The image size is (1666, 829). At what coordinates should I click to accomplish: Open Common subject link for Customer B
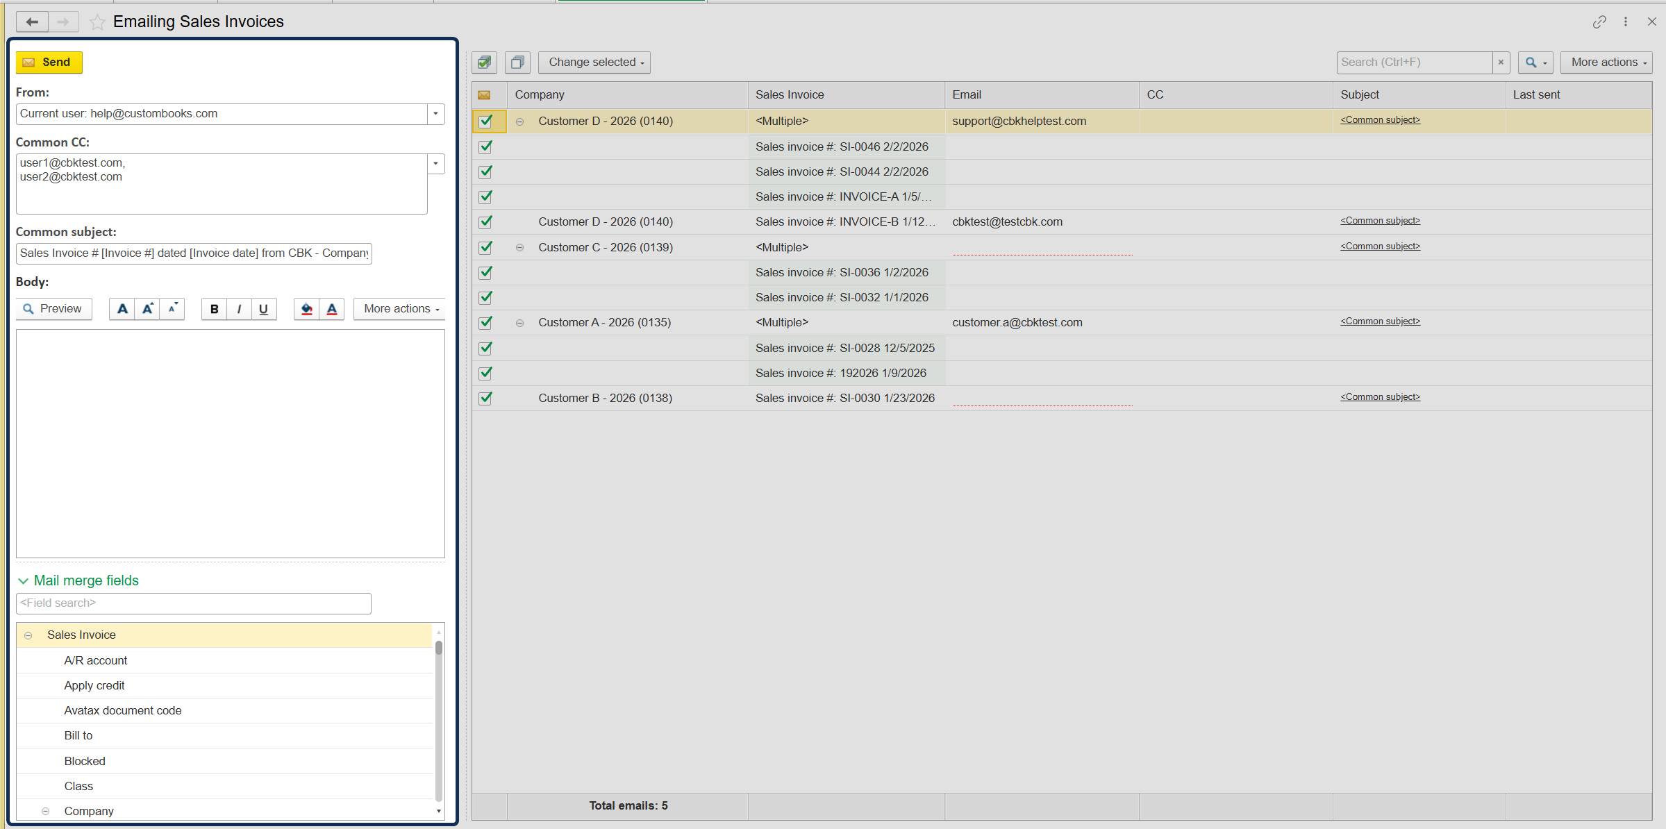(x=1380, y=397)
